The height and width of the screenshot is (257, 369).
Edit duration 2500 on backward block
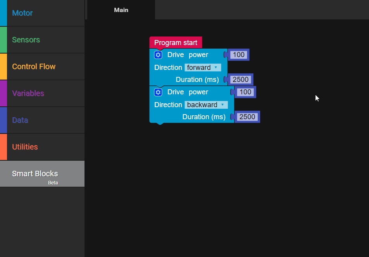click(247, 117)
